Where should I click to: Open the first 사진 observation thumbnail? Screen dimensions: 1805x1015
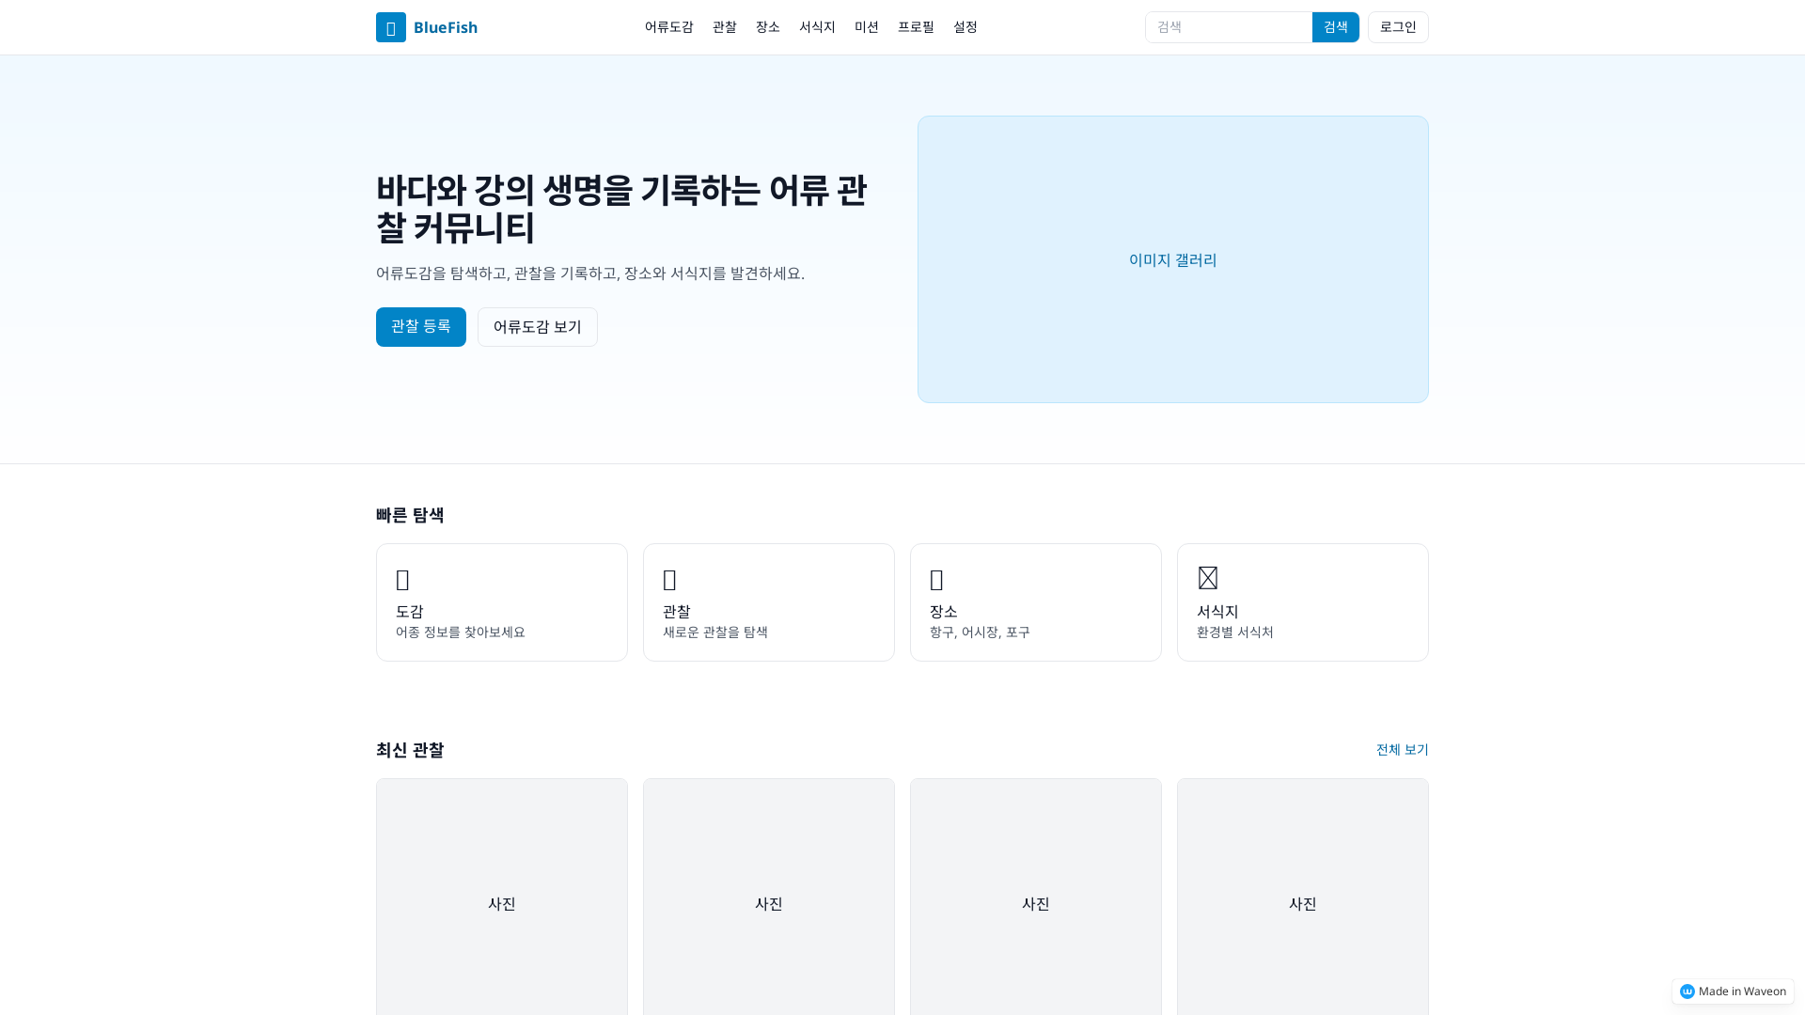coord(501,903)
